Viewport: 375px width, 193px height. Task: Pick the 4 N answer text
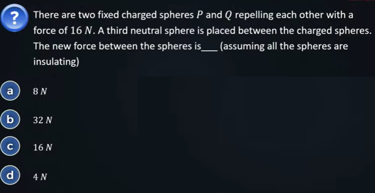40,176
